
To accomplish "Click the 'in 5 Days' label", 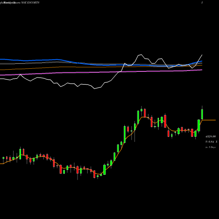I will [210, 147].
